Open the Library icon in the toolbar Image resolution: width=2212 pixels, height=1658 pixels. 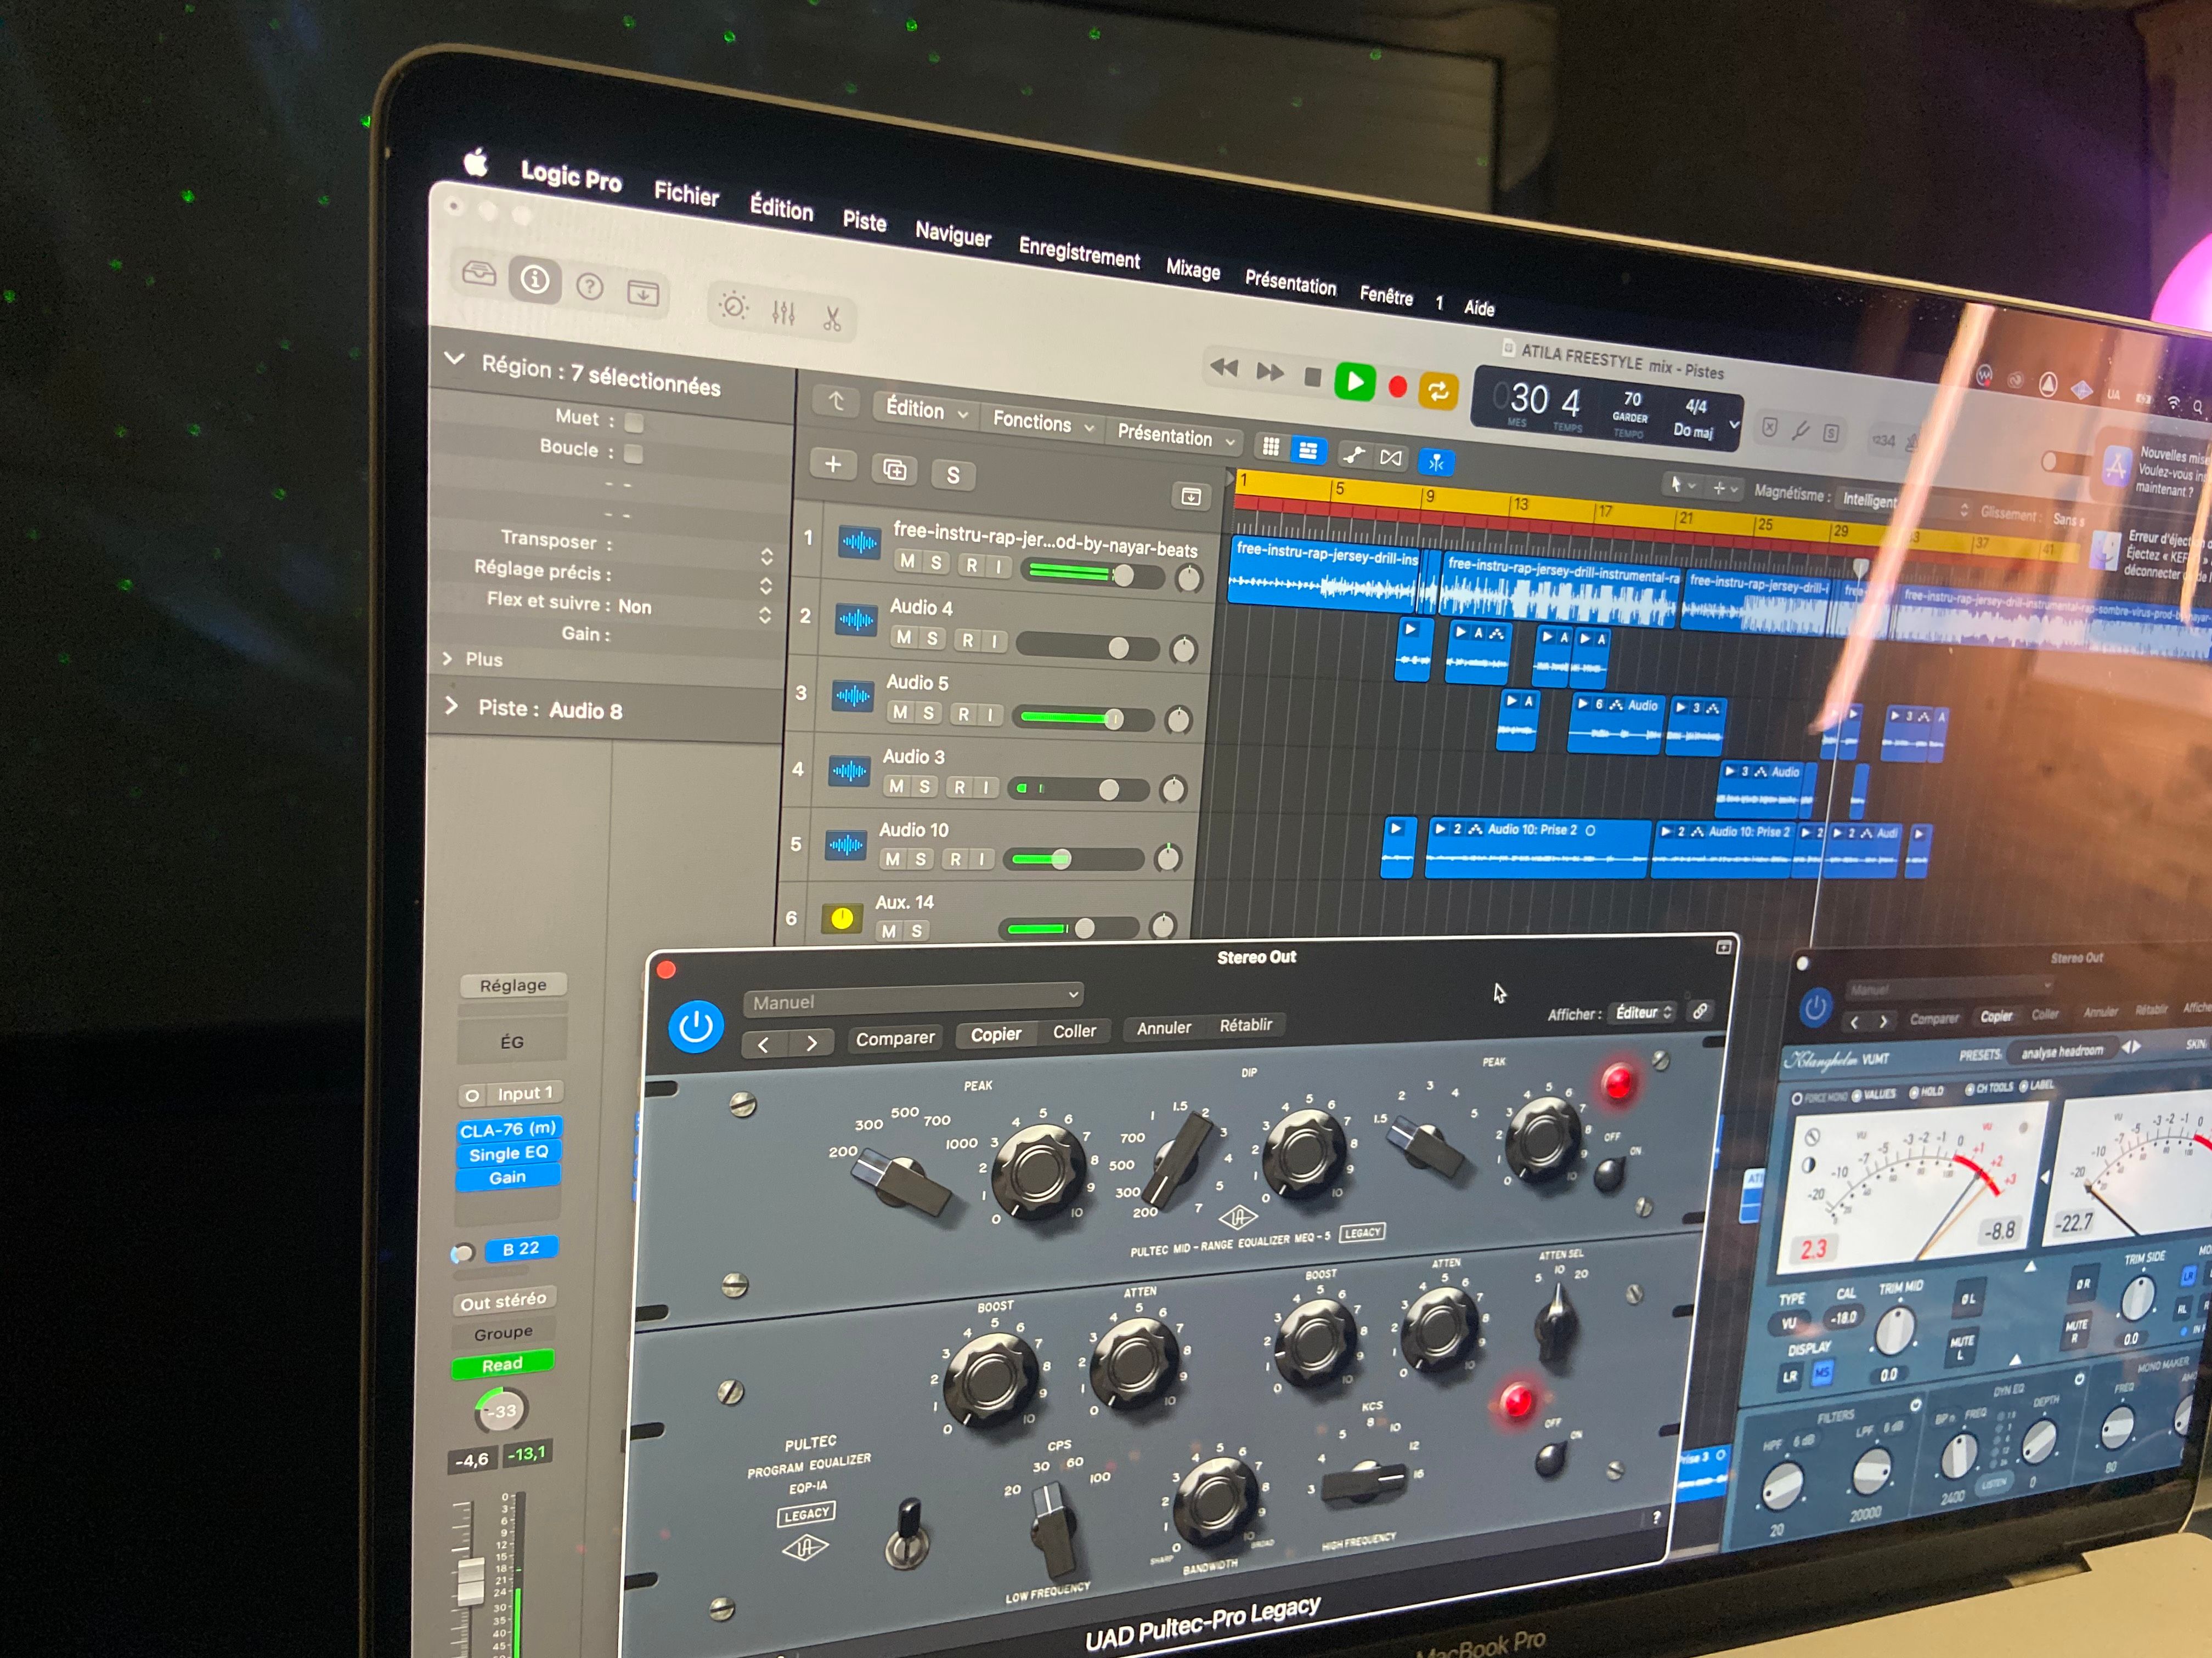coord(479,272)
